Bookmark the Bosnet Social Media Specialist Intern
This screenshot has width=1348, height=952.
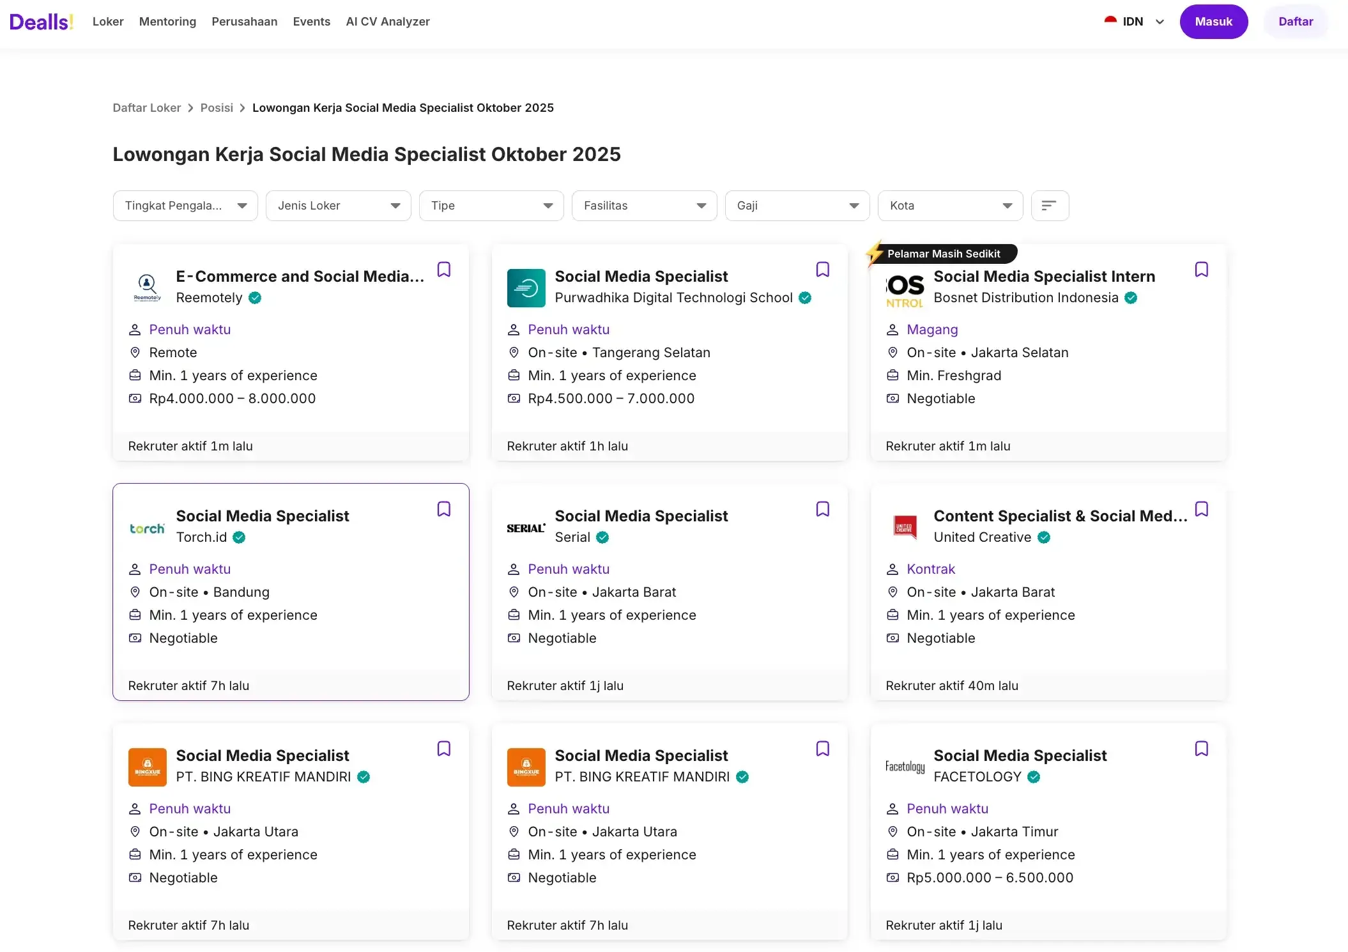(x=1201, y=270)
